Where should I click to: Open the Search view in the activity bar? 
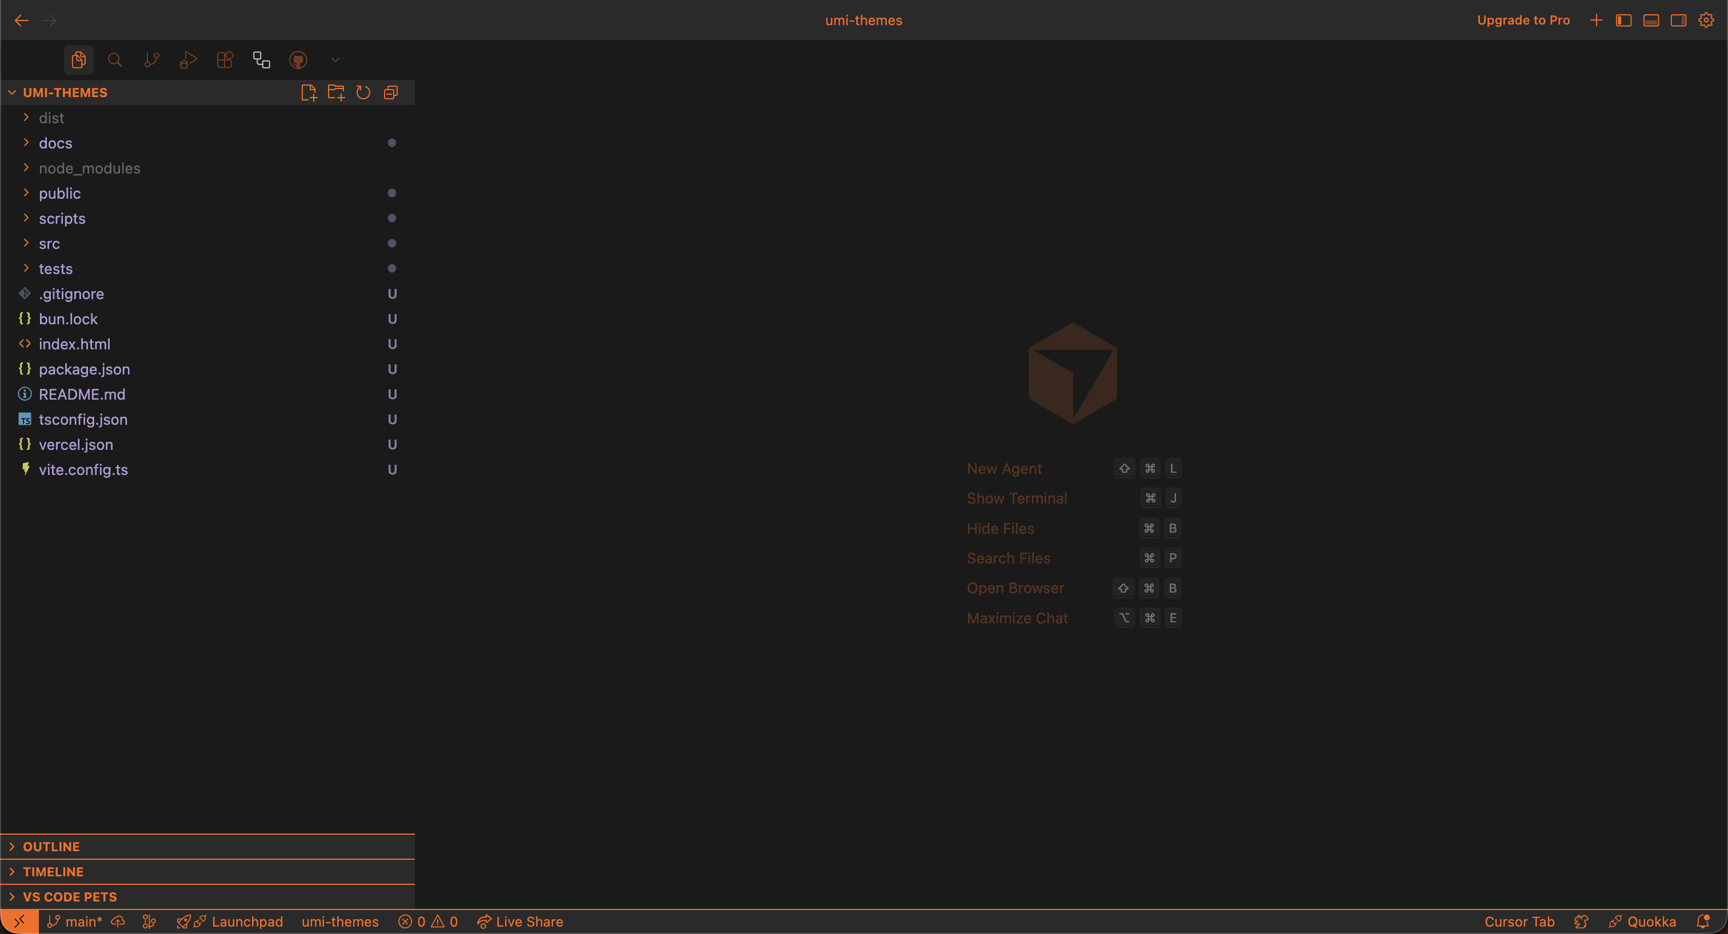(x=115, y=59)
